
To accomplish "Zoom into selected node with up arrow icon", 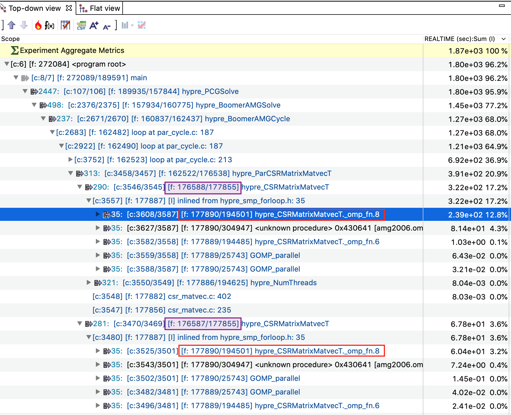I will coord(11,25).
